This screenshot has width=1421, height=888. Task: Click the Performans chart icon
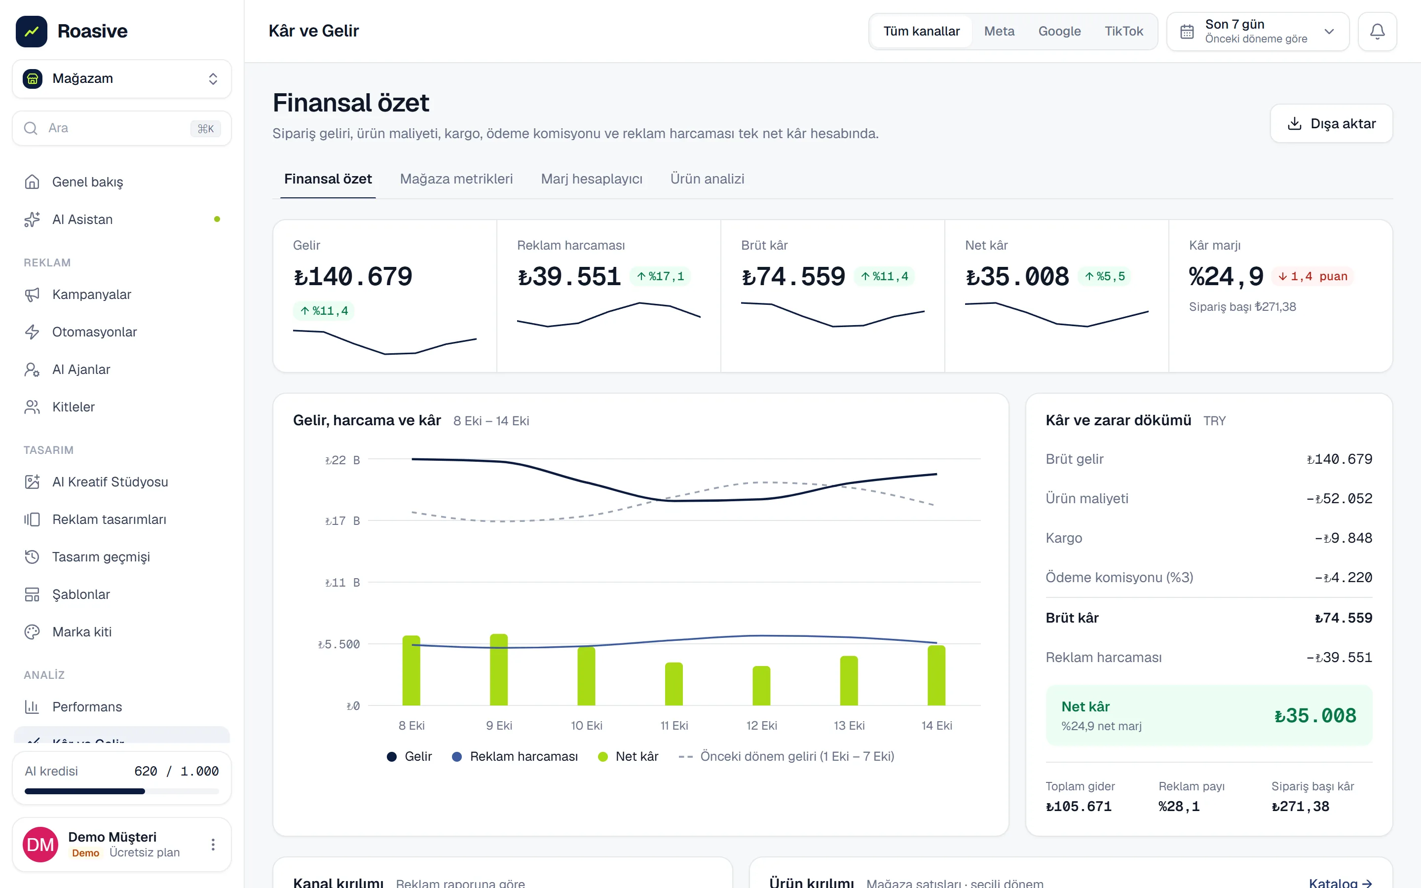tap(32, 707)
